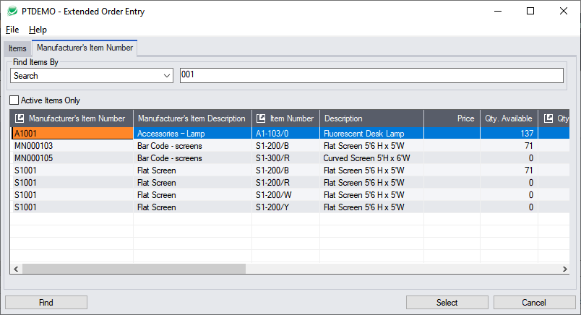
Task: Click Bar Code - screens in MN000105 row
Action: coord(192,158)
